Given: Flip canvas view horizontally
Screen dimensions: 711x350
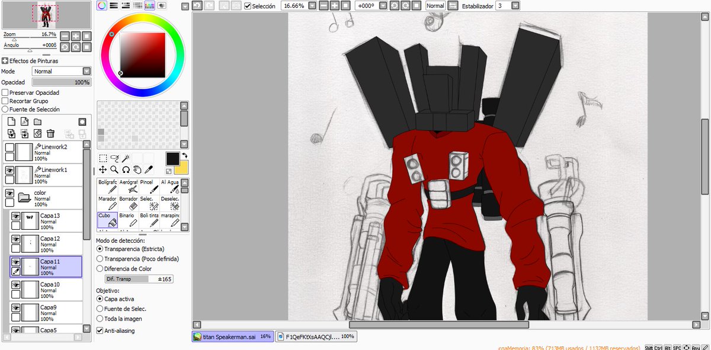Looking at the screenshot, I should click(x=453, y=5).
